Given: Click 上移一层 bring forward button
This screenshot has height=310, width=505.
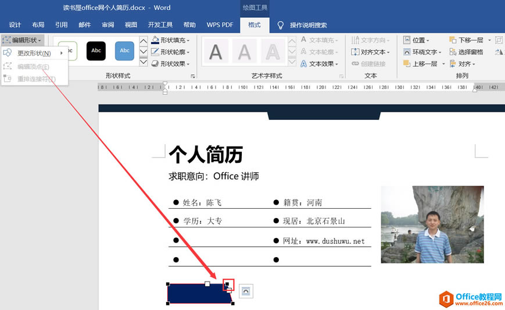Looking at the screenshot, I should point(421,64).
